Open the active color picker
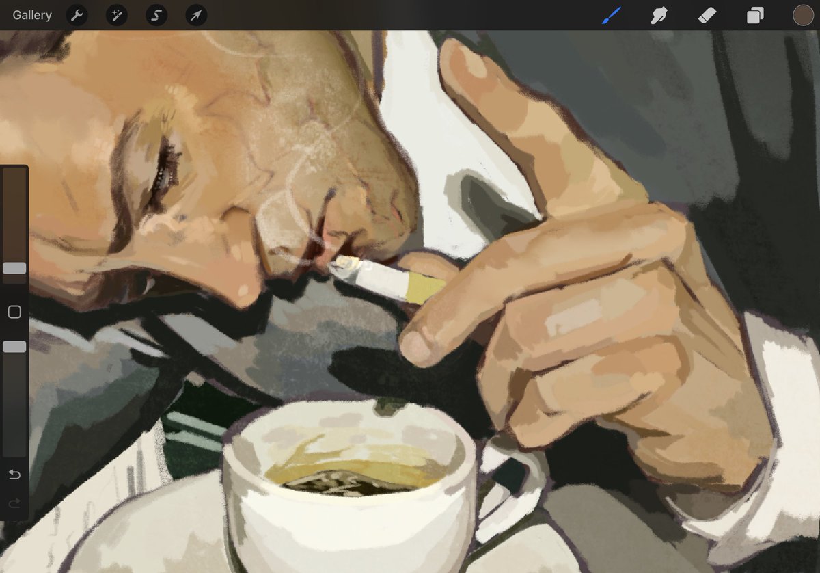The width and height of the screenshot is (820, 573). click(803, 15)
